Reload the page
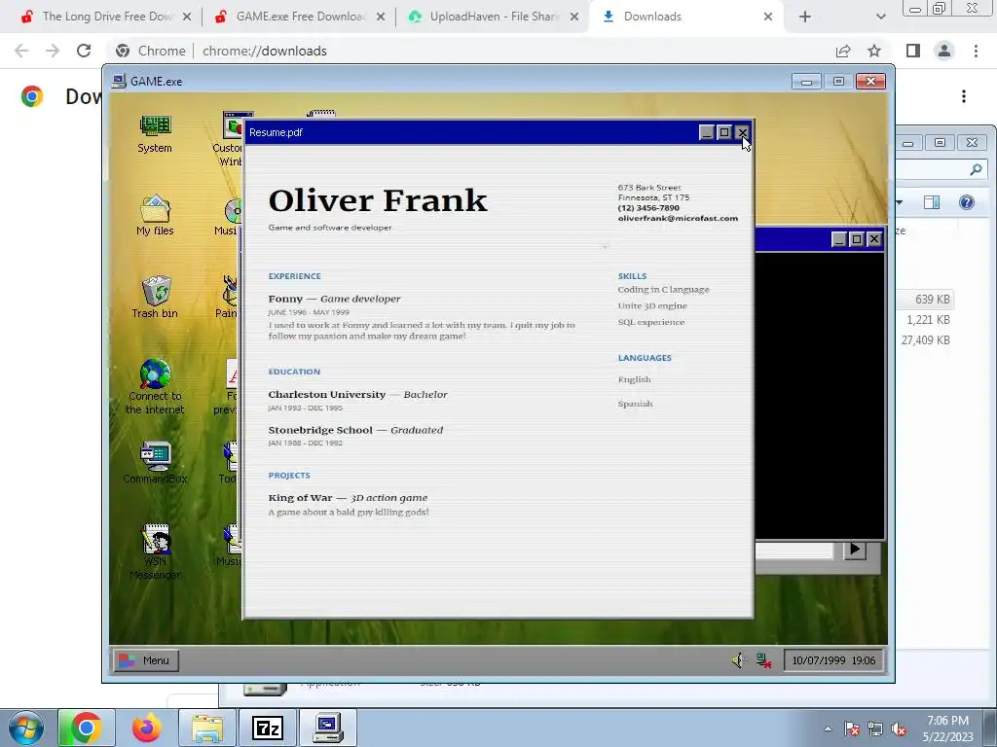Image resolution: width=997 pixels, height=747 pixels. (x=84, y=51)
